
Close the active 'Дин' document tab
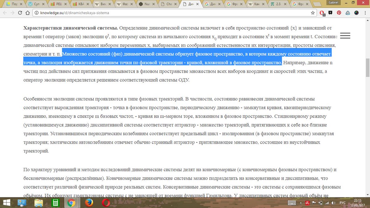[x=198, y=4]
